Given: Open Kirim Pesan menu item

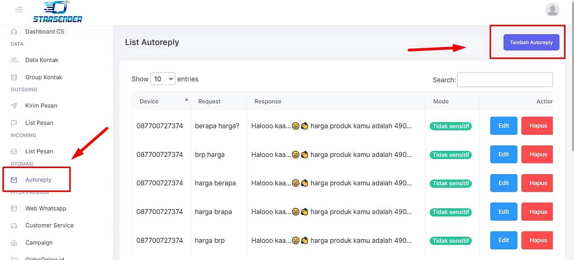Looking at the screenshot, I should click(x=41, y=105).
